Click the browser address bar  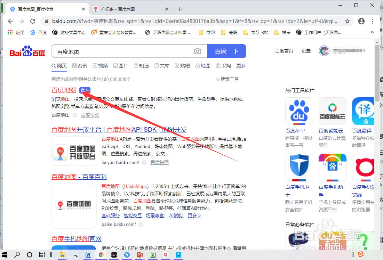click(195, 21)
